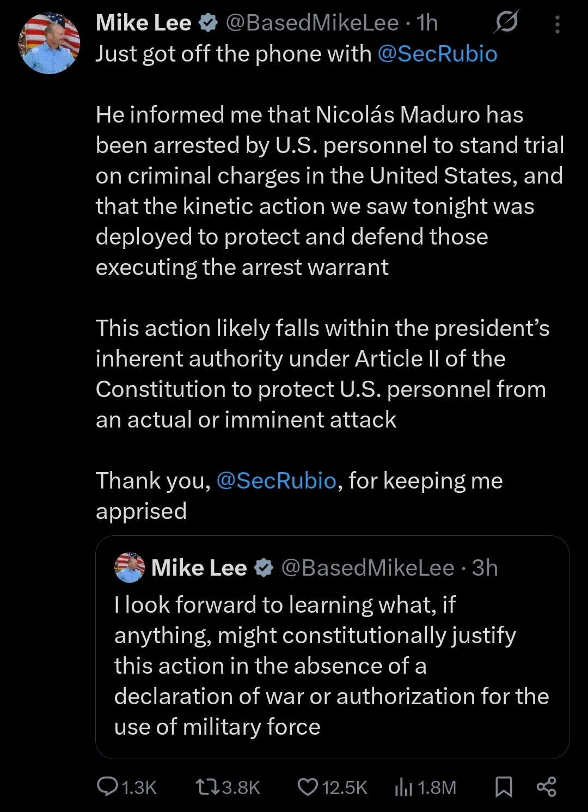The height and width of the screenshot is (812, 588).
Task: Click the verified badge in the quoted tweet
Action: pos(264,568)
